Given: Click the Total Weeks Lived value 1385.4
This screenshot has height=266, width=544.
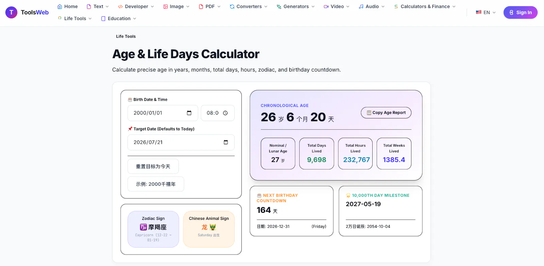Looking at the screenshot, I should [x=394, y=160].
